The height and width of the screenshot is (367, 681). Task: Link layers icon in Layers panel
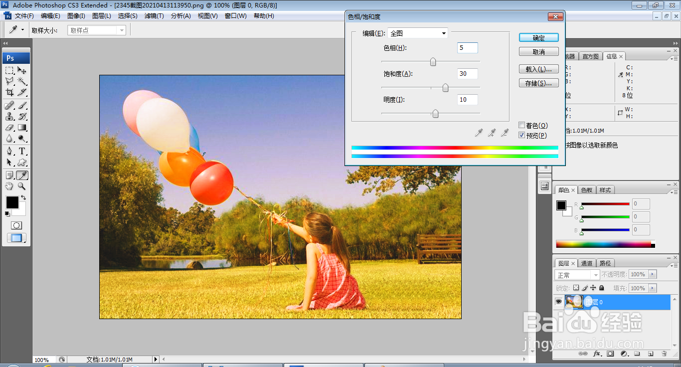pos(583,354)
